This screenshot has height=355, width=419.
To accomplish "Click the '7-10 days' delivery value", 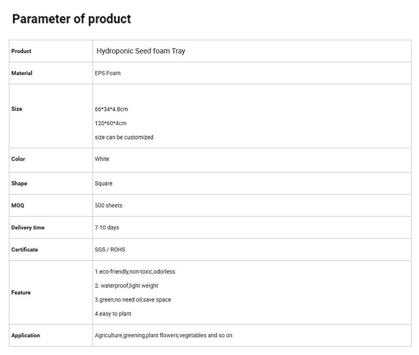I will click(x=107, y=228).
